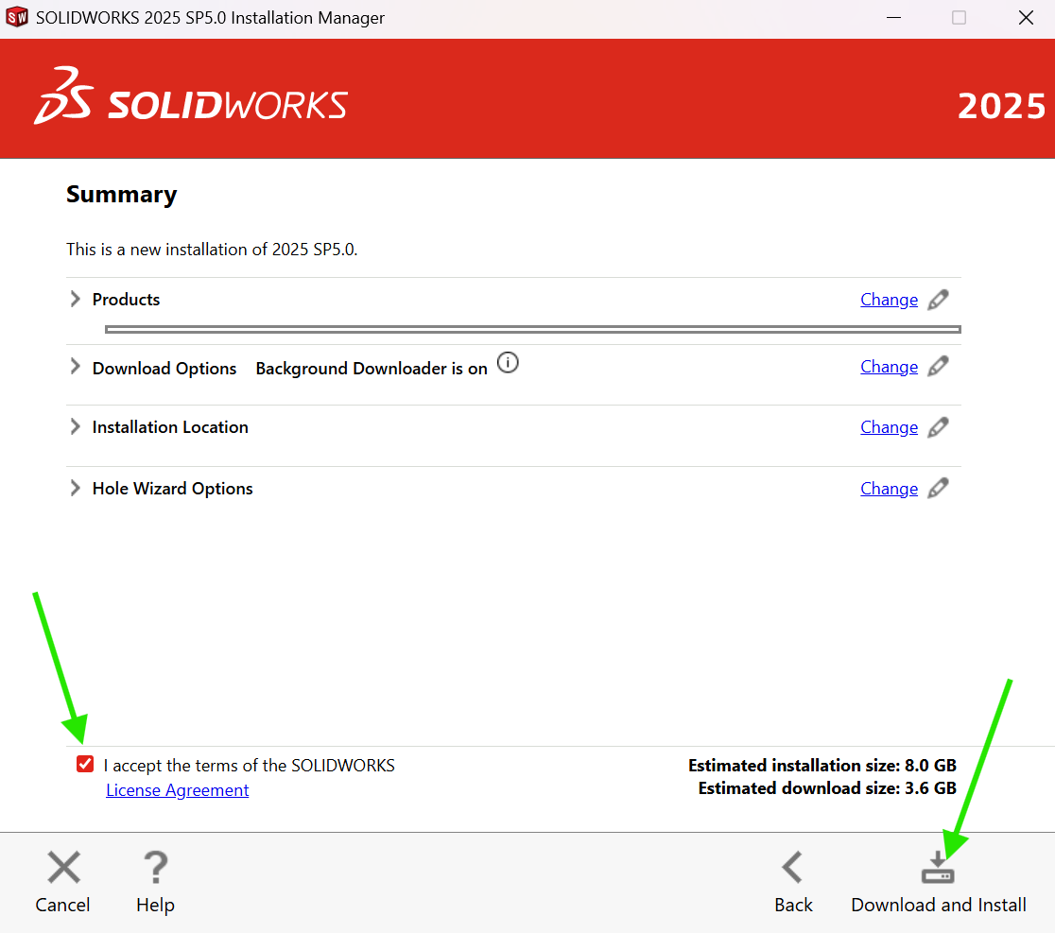Click the pencil icon for Hole Wizard Options
The height and width of the screenshot is (933, 1055).
coord(938,489)
